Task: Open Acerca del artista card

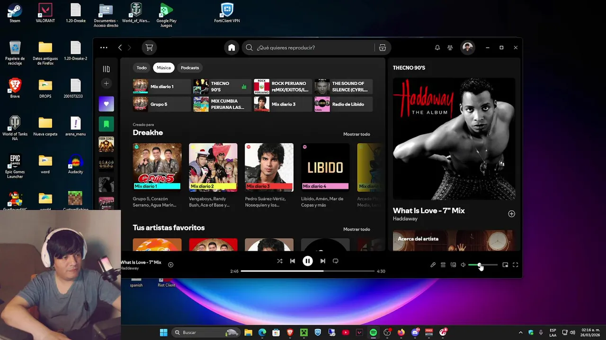Action: coord(453,240)
